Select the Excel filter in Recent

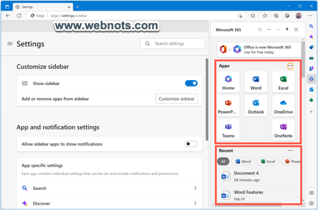tap(268, 162)
